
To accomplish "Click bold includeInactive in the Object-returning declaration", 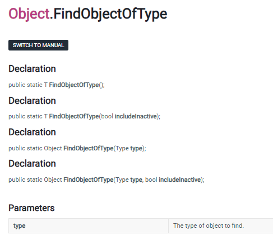I will pyautogui.click(x=180, y=180).
